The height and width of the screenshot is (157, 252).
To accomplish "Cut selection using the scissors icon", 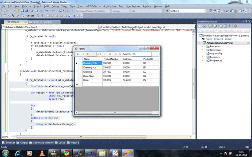I will coord(32,11).
